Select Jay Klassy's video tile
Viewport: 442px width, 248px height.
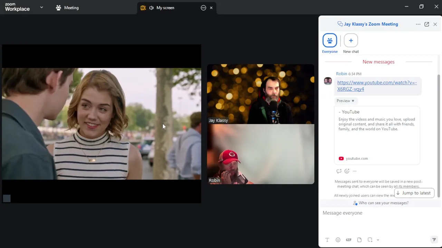click(x=261, y=94)
